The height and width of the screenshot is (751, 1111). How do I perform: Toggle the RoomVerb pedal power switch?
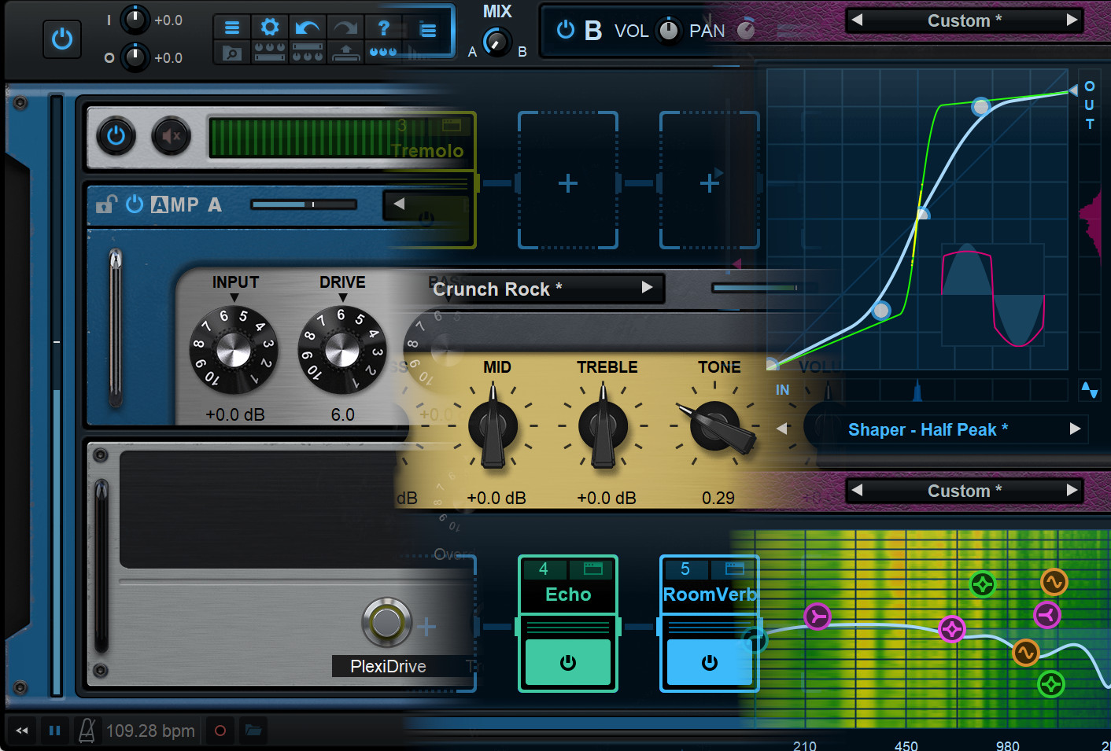click(x=710, y=662)
